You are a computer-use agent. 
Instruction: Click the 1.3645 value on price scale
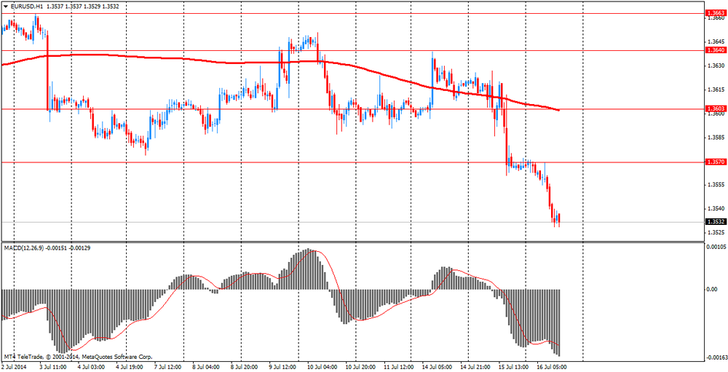pyautogui.click(x=715, y=41)
